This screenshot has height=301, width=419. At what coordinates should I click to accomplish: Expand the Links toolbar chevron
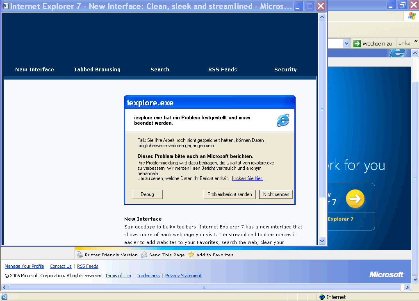click(416, 41)
